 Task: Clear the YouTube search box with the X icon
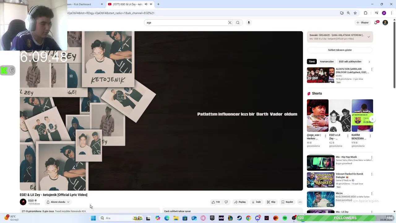[230, 23]
